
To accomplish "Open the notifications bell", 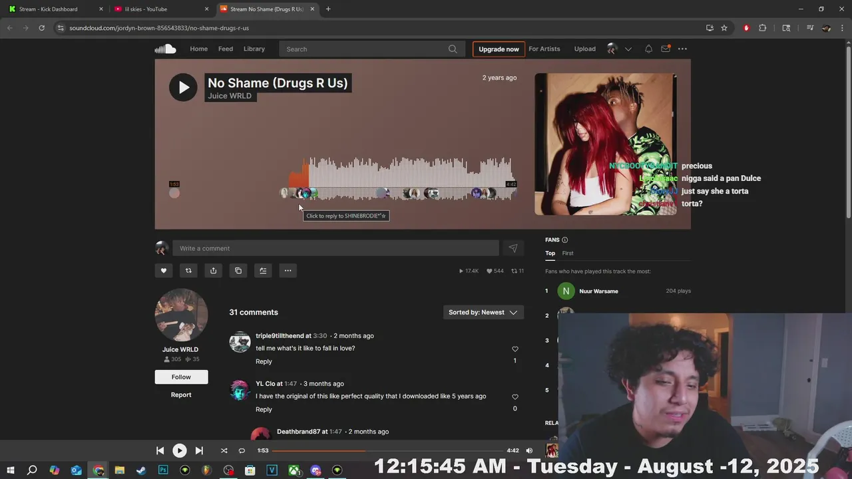I will 648,49.
